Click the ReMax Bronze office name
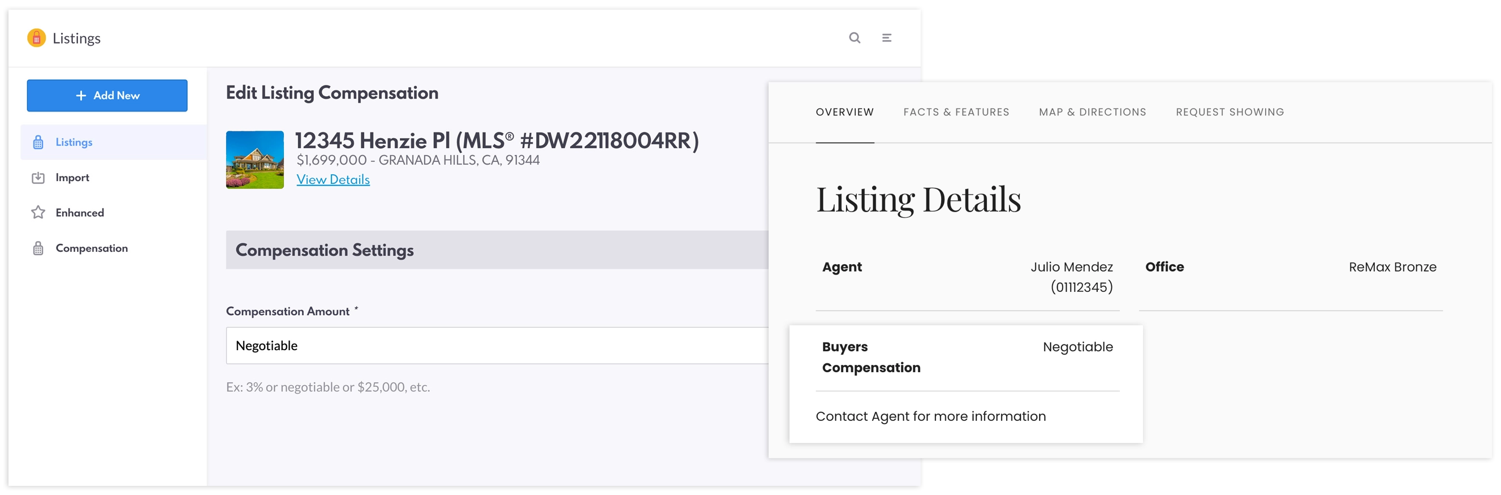 tap(1392, 267)
